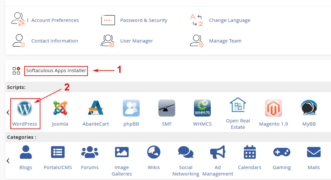Image resolution: width=331 pixels, height=180 pixels.
Task: Open the Softaculous Apps Installer heading
Action: tap(56, 71)
